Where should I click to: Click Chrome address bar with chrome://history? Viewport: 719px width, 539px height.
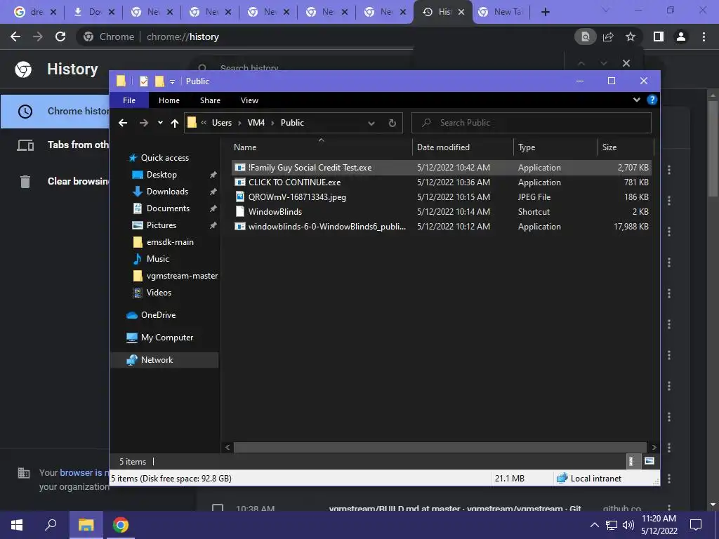click(324, 36)
